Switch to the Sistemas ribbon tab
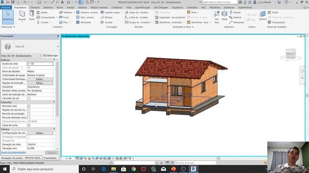309x173 pixels. point(48,7)
